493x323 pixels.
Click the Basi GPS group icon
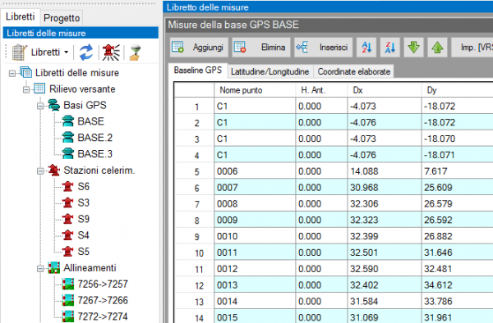pos(54,106)
